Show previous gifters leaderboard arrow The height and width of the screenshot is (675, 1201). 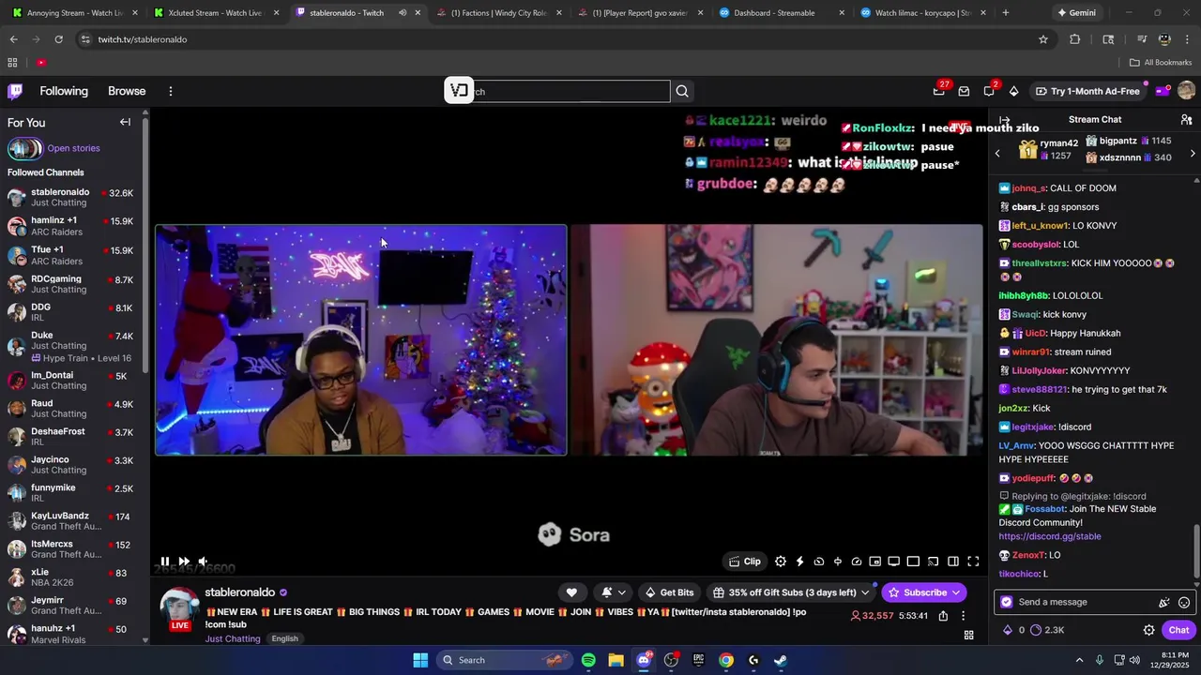[997, 153]
